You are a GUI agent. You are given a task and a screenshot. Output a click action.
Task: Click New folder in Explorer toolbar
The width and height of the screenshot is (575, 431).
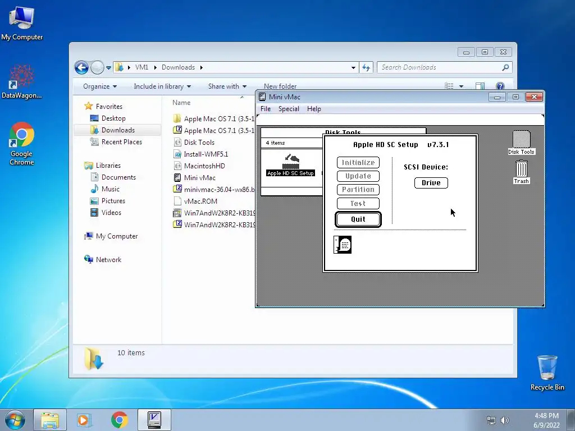point(280,86)
